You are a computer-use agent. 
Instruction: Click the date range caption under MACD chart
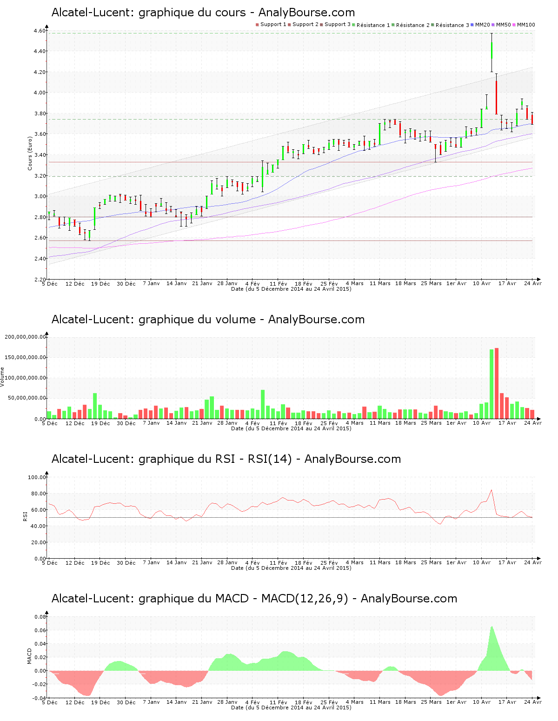pyautogui.click(x=291, y=708)
